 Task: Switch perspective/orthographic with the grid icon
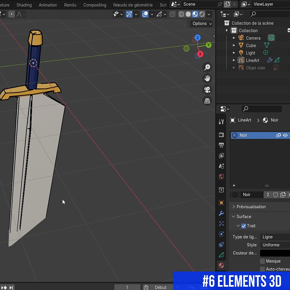click(207, 101)
